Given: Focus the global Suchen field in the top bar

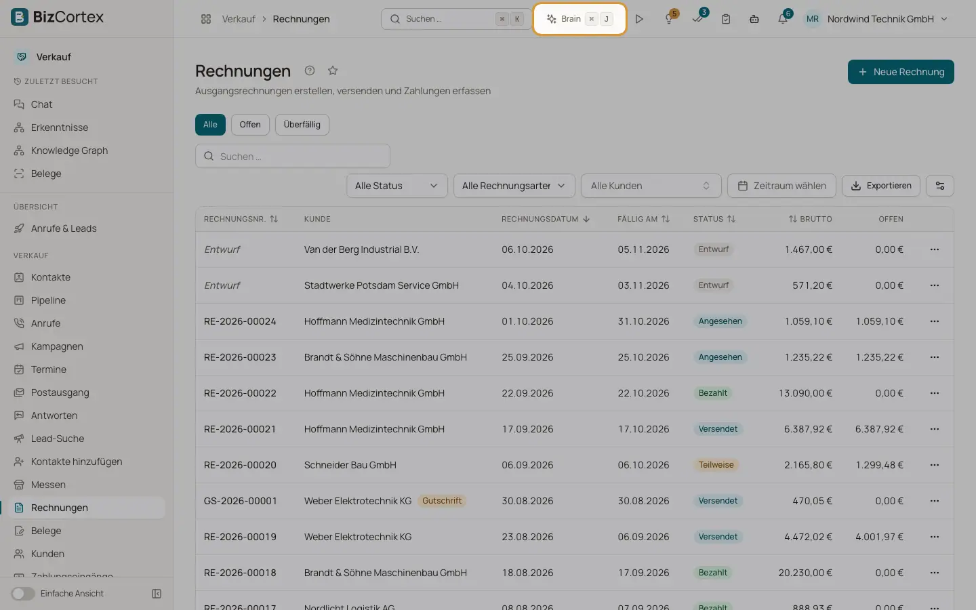Looking at the screenshot, I should point(456,19).
